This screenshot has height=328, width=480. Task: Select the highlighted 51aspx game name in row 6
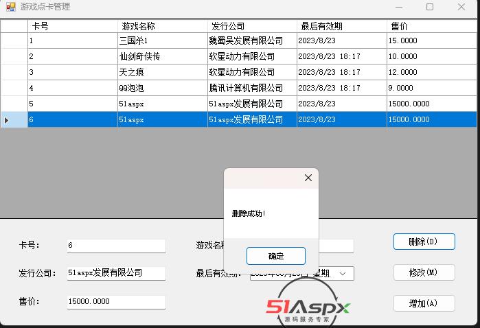point(163,119)
